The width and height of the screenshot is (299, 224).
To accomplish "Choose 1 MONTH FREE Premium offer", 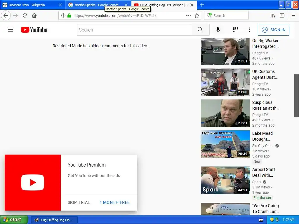I will pyautogui.click(x=114, y=202).
